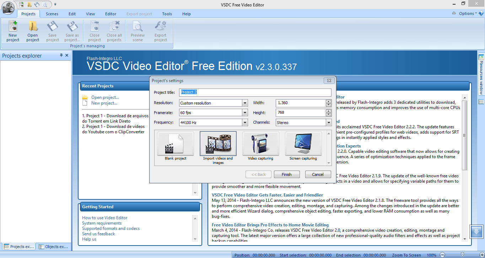485x258 pixels.
Task: Click Finish button in dialog
Action: coord(287,174)
